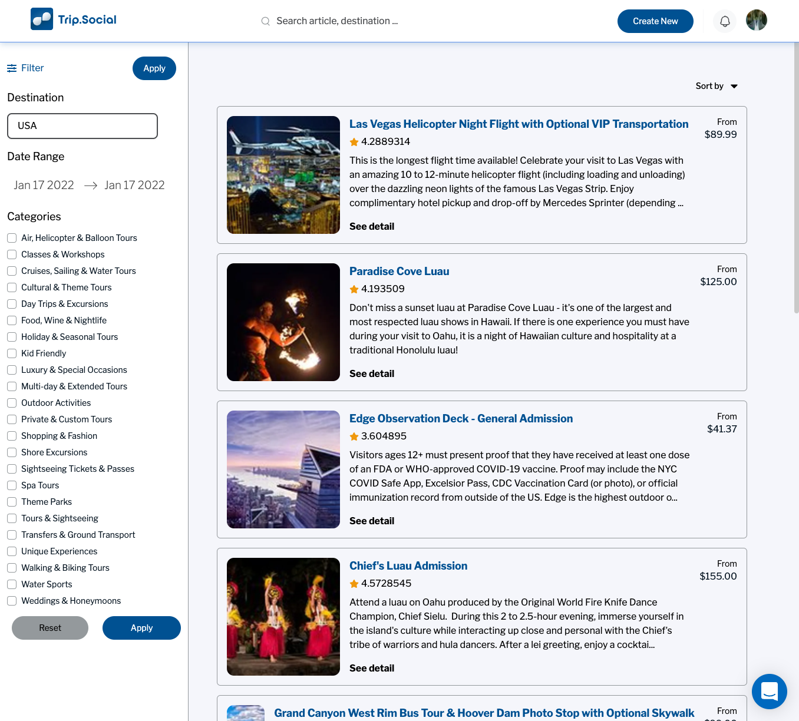The height and width of the screenshot is (721, 799).
Task: Click the bottom Apply button next to Reset
Action: pos(141,628)
